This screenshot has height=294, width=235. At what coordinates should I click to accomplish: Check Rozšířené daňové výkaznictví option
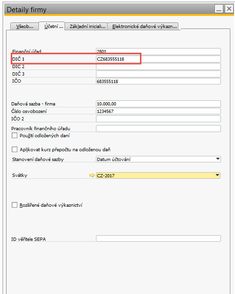(15, 205)
